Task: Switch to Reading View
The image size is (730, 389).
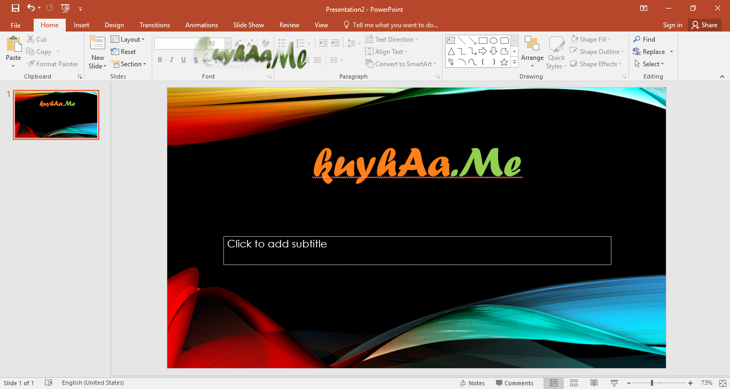Action: (x=594, y=383)
